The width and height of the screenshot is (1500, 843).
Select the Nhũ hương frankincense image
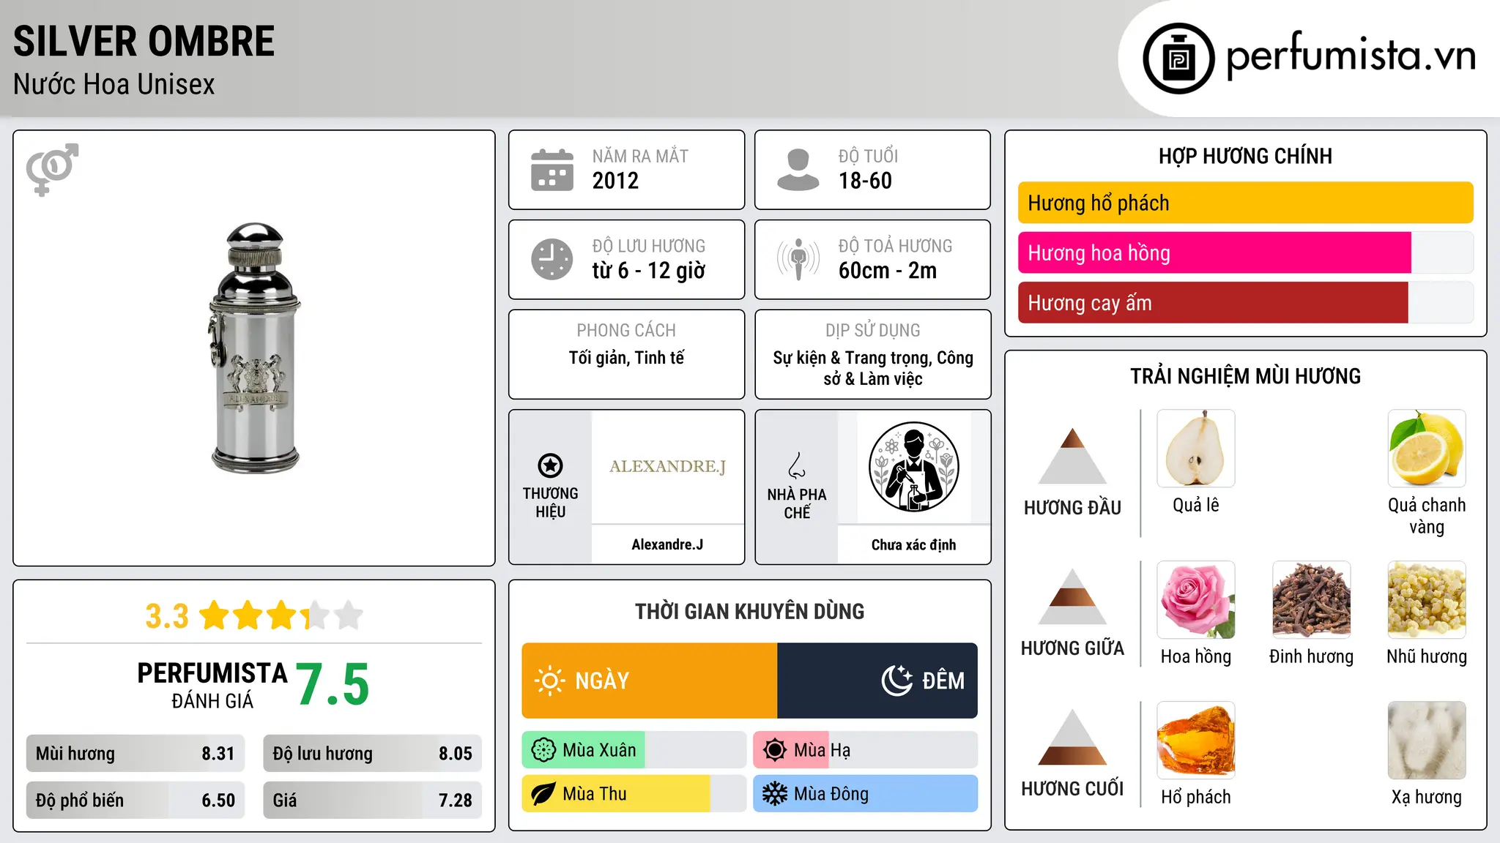click(1427, 600)
